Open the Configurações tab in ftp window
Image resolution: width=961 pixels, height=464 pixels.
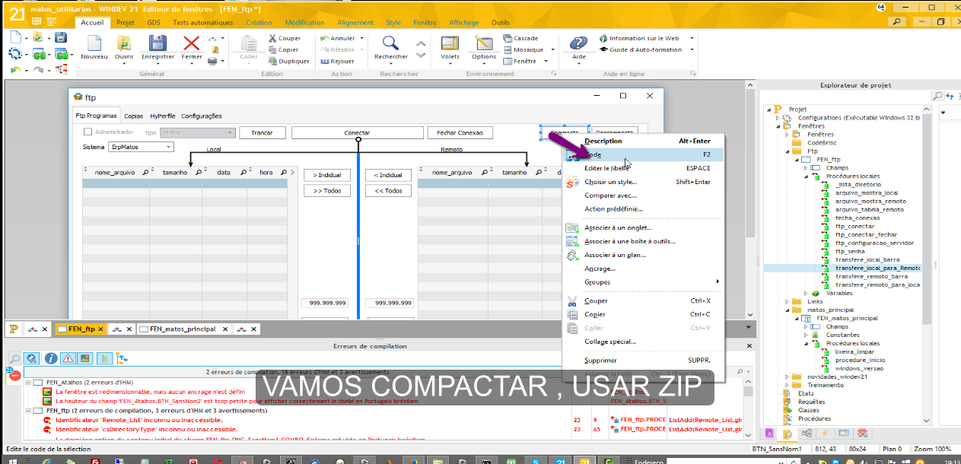point(202,116)
